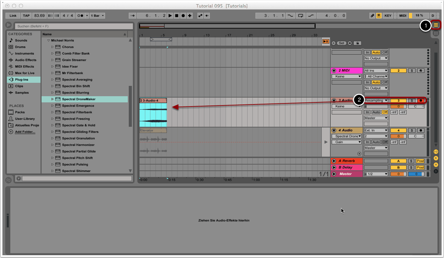This screenshot has height=258, width=444.
Task: Open the 1 Bar quantization dropdown
Action: (x=97, y=16)
